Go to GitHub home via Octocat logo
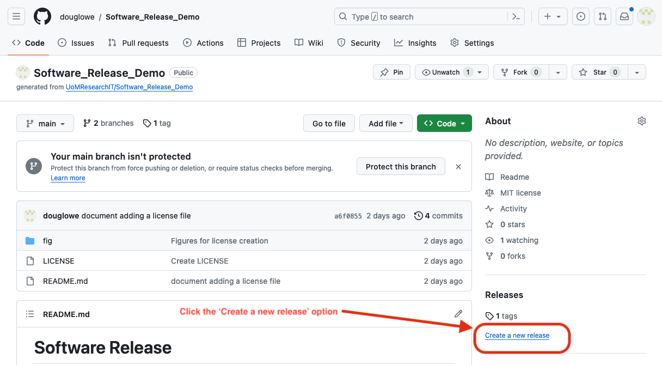662x365 pixels. (42, 17)
